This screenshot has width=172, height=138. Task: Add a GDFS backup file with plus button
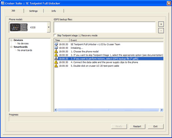161,24
